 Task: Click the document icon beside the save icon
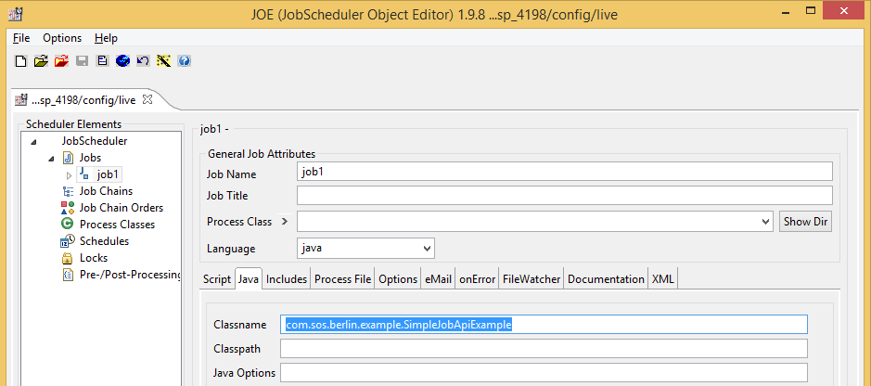102,61
